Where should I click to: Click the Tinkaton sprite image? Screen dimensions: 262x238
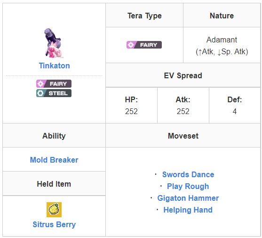click(x=54, y=43)
